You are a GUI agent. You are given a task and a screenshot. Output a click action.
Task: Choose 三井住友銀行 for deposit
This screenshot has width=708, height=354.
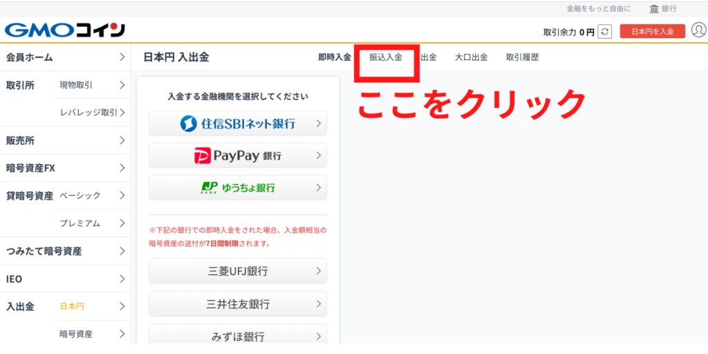click(238, 304)
